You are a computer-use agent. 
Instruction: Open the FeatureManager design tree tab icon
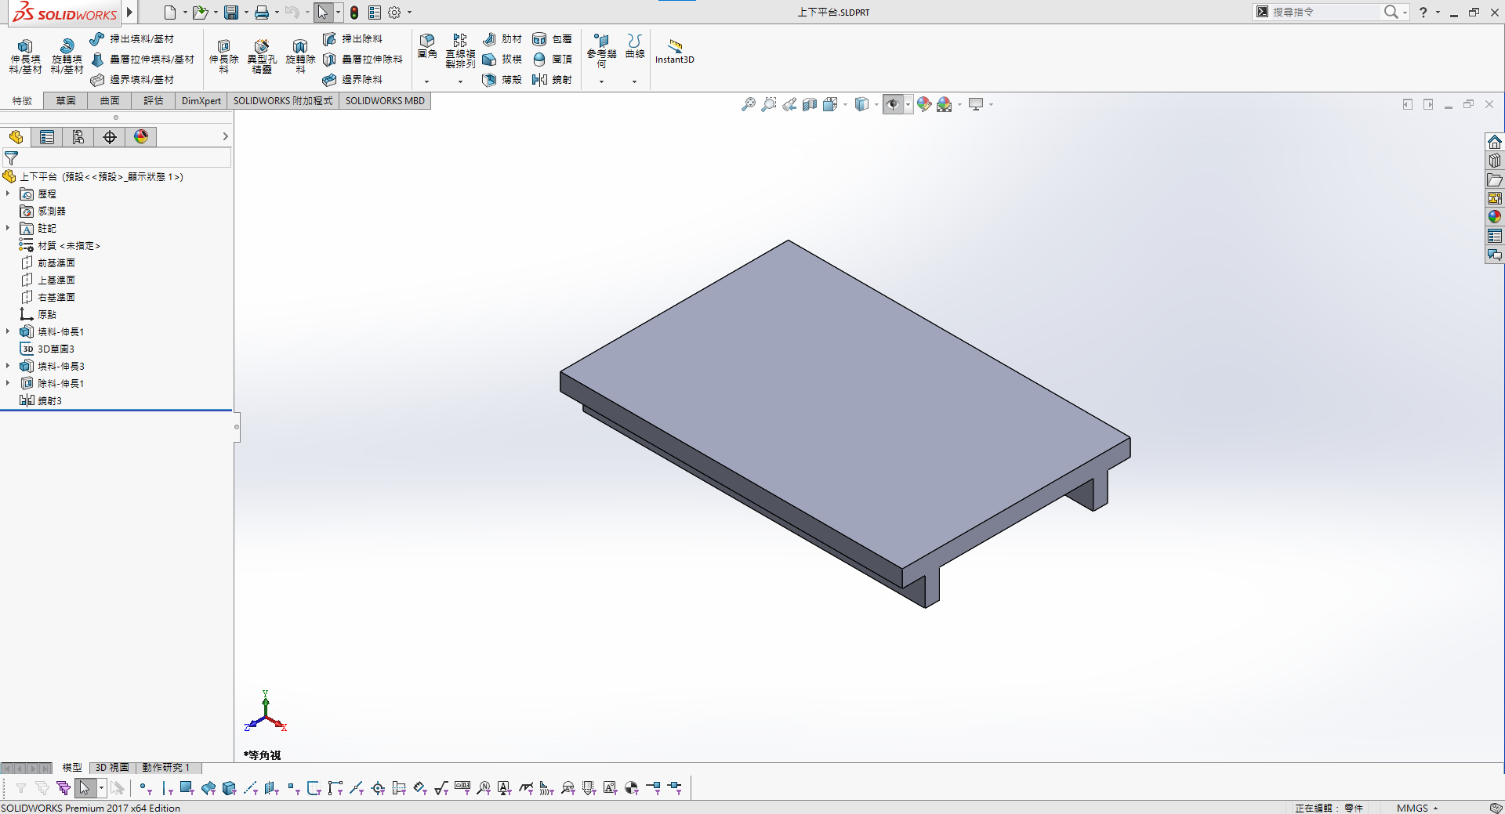pos(16,137)
